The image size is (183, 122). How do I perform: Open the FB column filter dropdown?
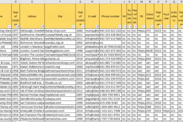(x=144, y=27)
